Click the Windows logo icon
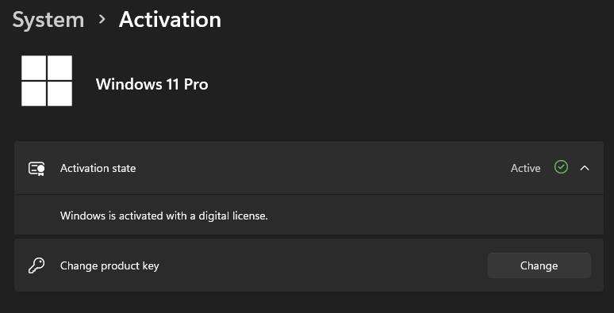614x313 pixels. tap(47, 81)
